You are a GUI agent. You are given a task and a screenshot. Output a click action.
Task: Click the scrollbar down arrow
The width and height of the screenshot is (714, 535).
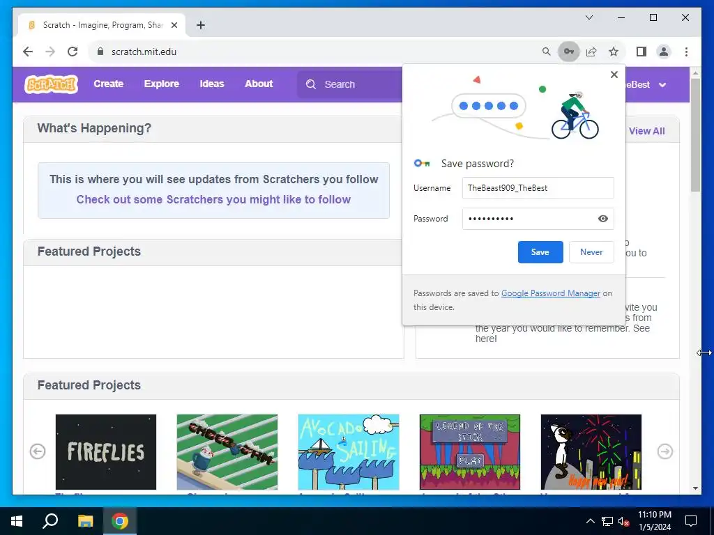(695, 488)
